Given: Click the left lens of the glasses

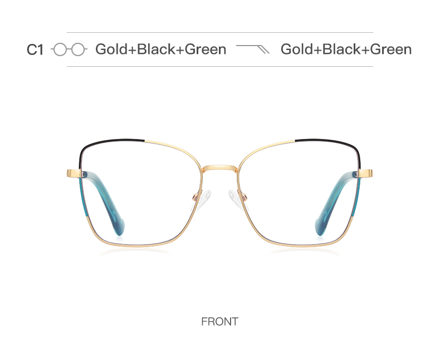Looking at the screenshot, I should [140, 193].
